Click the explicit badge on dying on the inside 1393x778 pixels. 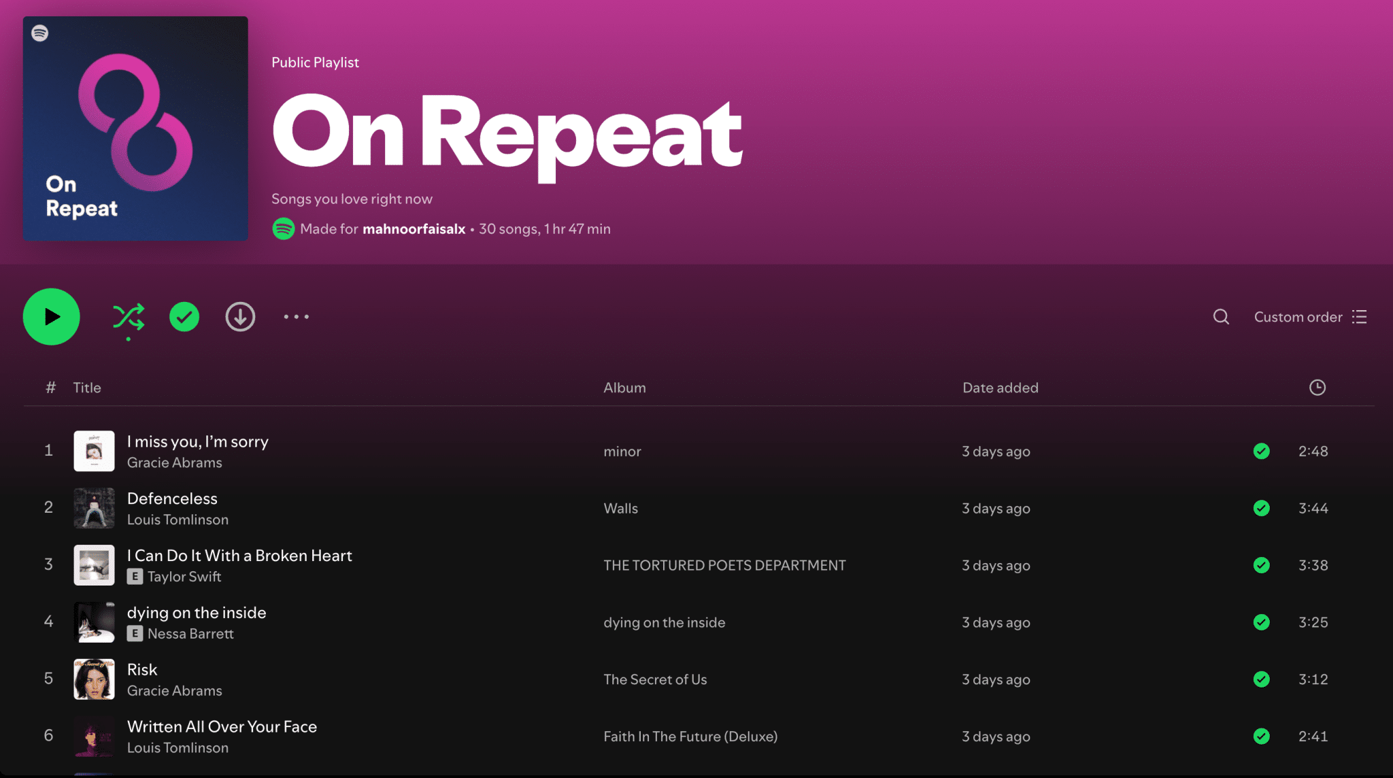coord(133,633)
